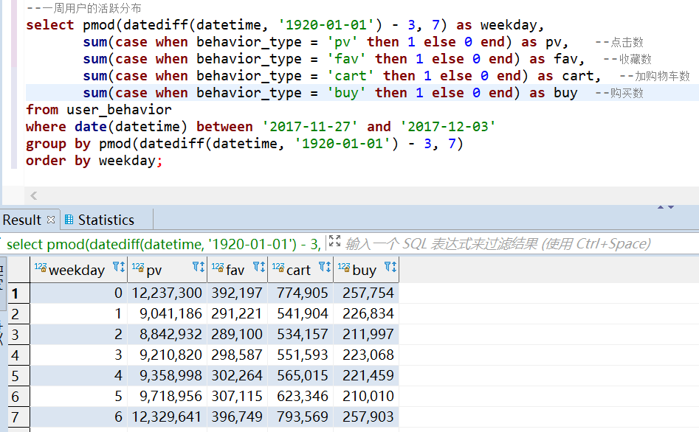
Task: Click the panel minimize up arrow
Action: tap(661, 207)
